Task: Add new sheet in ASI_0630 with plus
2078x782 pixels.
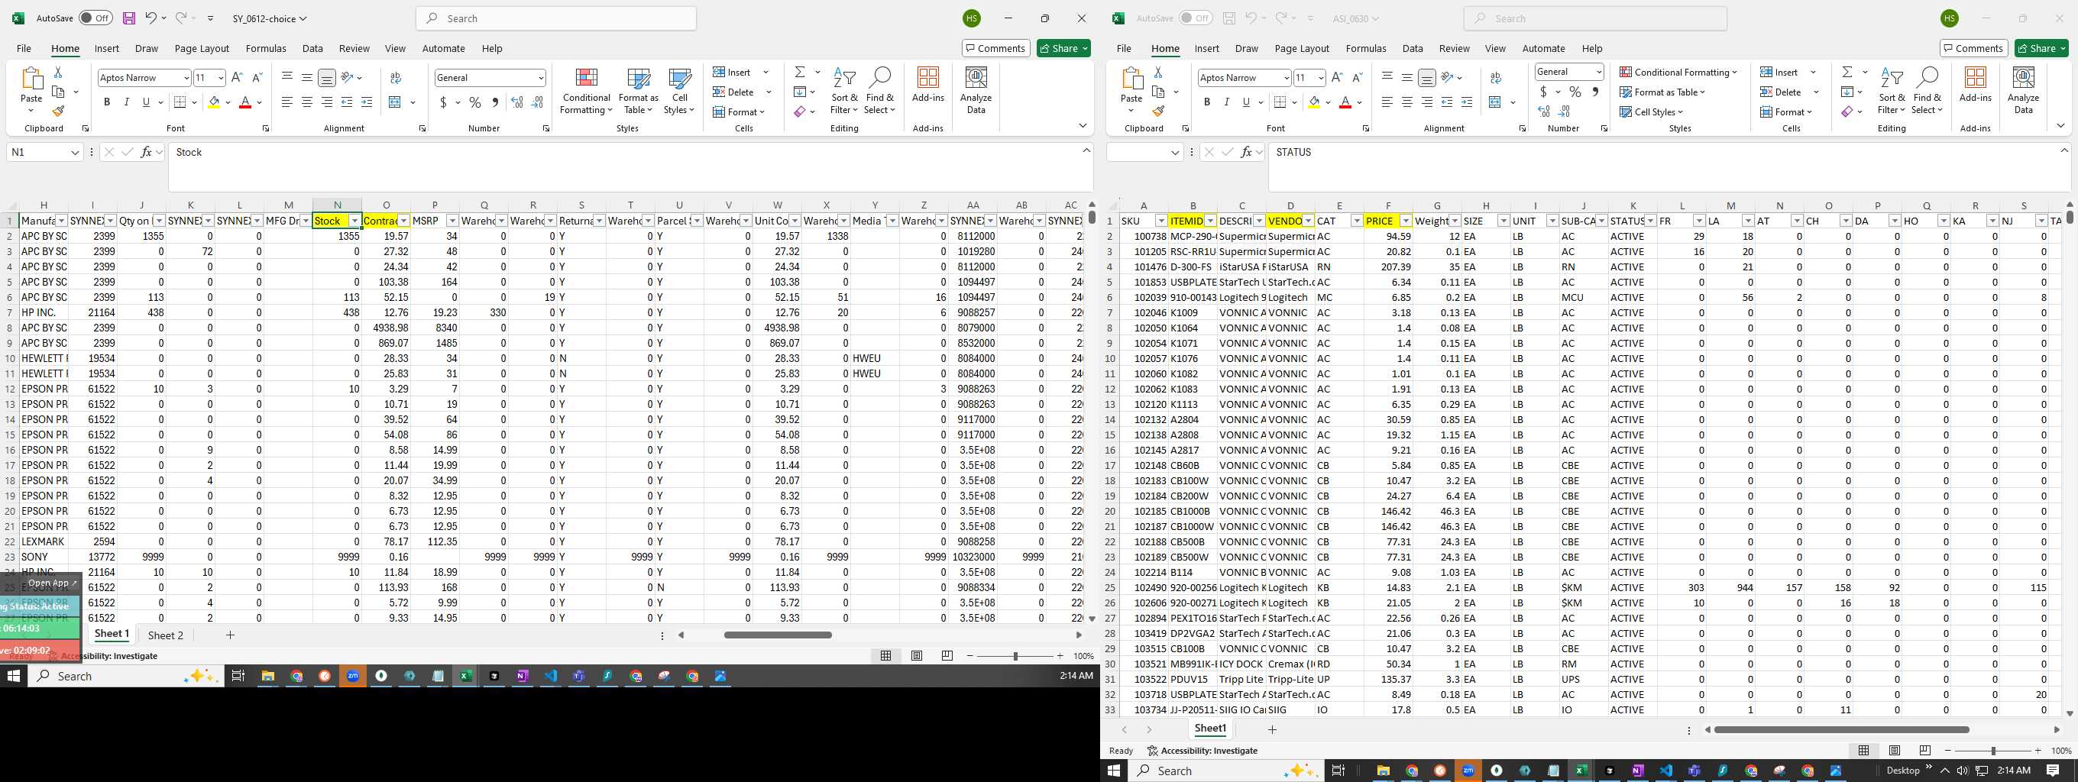Action: 1272,729
